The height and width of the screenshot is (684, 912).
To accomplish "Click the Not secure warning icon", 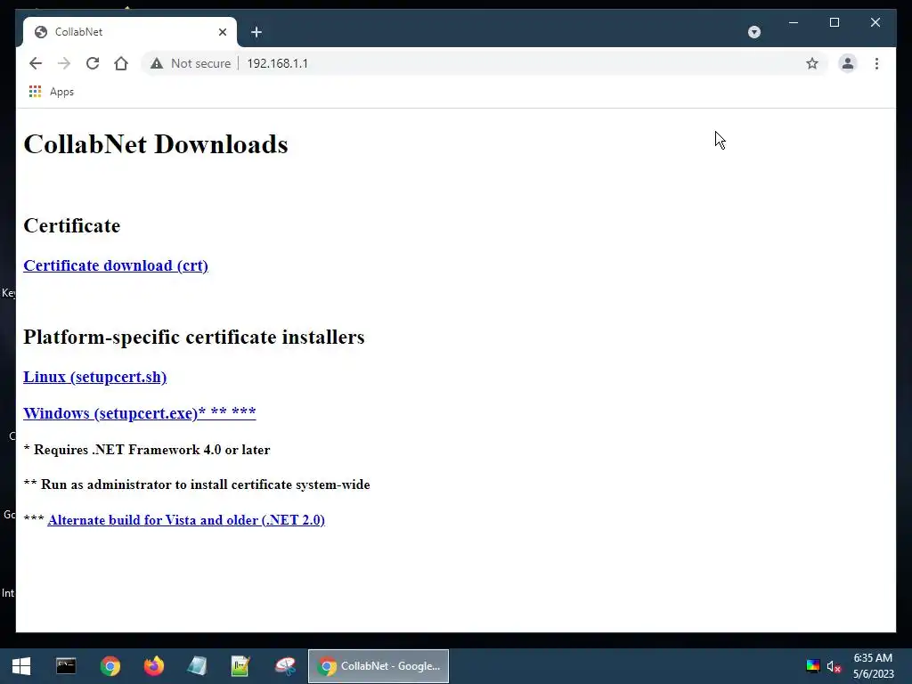I will tap(157, 63).
